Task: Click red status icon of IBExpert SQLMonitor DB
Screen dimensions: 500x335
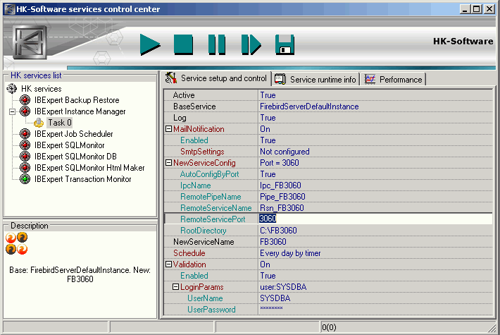Action: [25, 157]
